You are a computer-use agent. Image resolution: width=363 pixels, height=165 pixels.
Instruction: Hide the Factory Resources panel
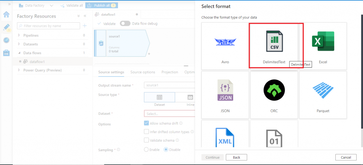(85, 16)
